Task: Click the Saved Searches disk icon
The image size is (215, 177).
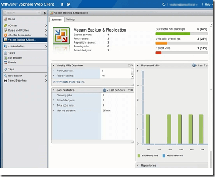Action: point(6,81)
